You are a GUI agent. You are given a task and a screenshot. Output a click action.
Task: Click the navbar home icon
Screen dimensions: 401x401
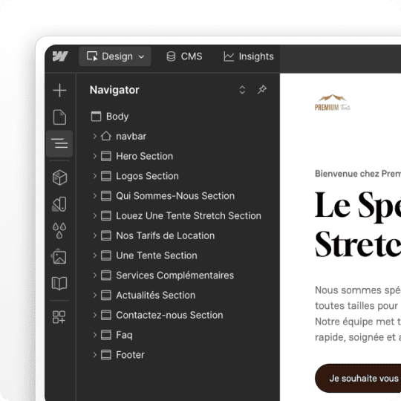tap(106, 136)
